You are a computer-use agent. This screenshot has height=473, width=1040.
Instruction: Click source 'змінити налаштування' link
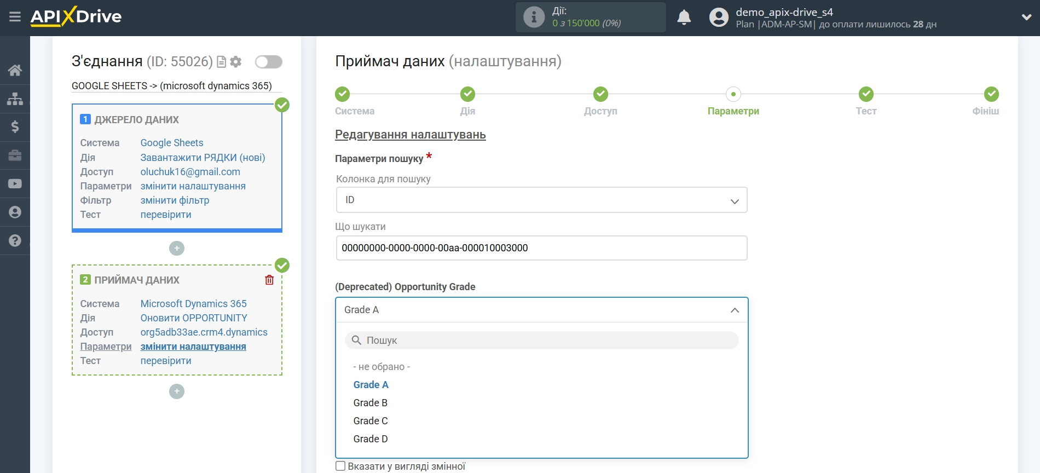pyautogui.click(x=193, y=186)
